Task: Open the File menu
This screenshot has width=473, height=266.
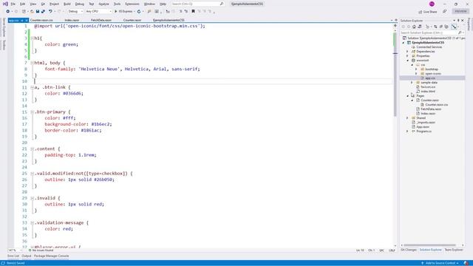Action: 13,4
